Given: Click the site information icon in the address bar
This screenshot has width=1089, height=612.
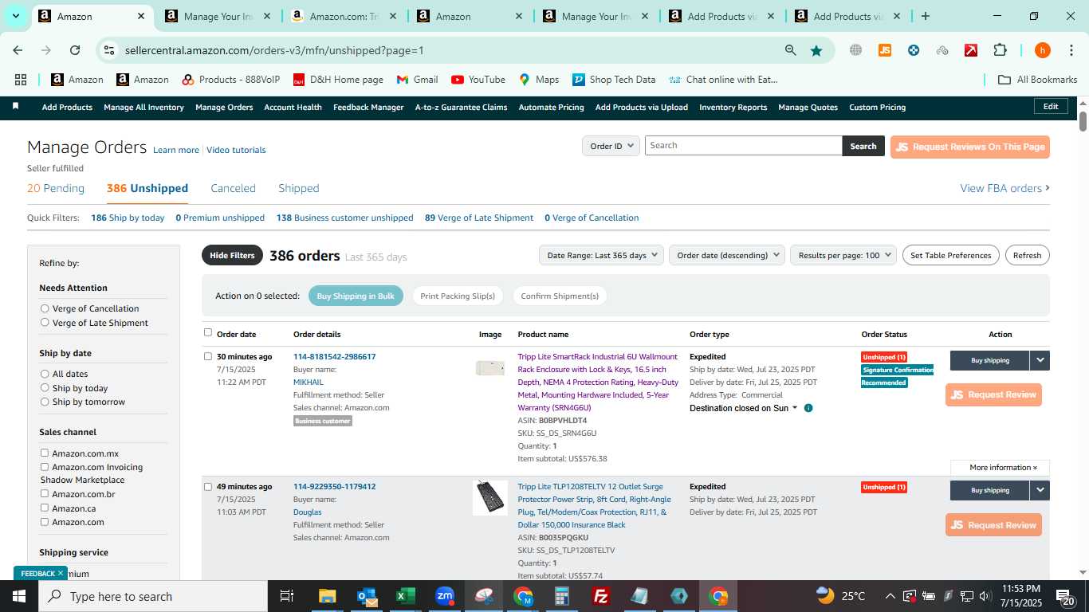Looking at the screenshot, I should pos(109,50).
